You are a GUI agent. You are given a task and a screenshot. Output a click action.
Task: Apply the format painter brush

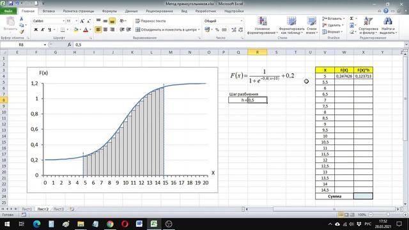[21, 32]
